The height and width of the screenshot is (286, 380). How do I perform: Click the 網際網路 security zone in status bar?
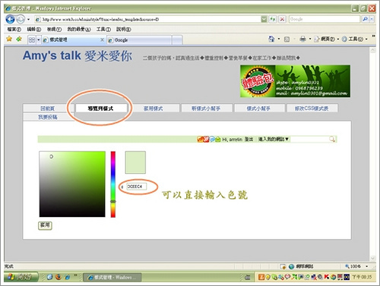(x=302, y=266)
